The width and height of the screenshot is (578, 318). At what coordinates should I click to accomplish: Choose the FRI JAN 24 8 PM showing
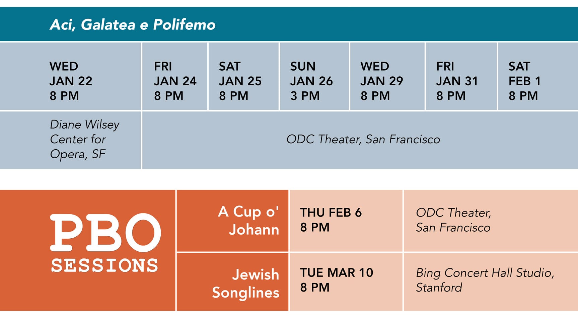click(175, 81)
